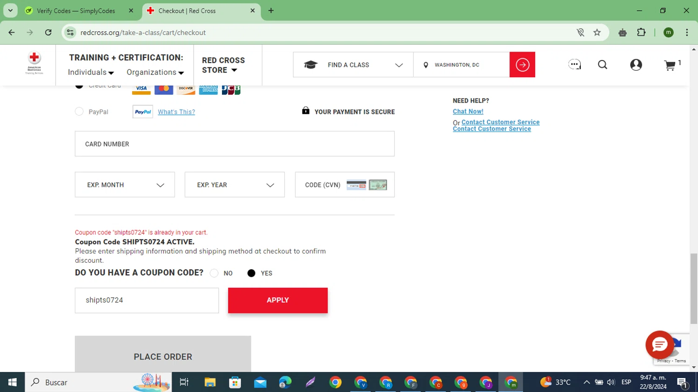
Task: Open Microsoft Store from taskbar
Action: (x=235, y=382)
